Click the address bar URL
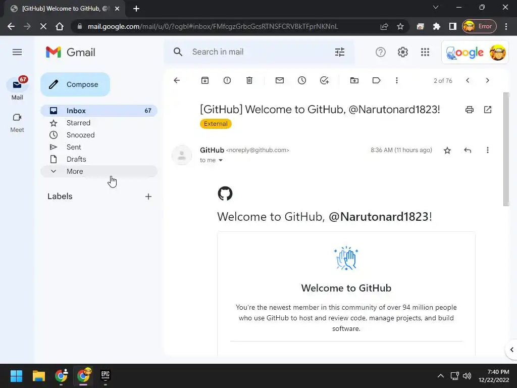517x388 pixels. tap(213, 26)
